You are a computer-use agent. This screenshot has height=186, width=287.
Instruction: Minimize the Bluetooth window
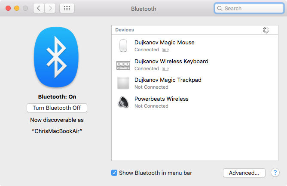pos(17,8)
